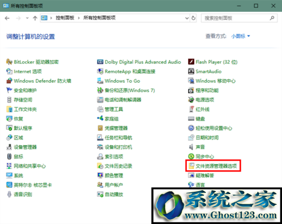Open the 轻松使用设置中心 link

click(x=214, y=128)
